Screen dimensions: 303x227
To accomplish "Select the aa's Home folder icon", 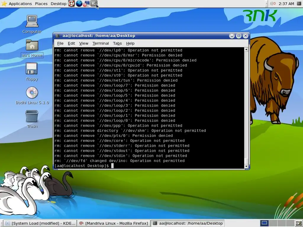I will 32,49.
